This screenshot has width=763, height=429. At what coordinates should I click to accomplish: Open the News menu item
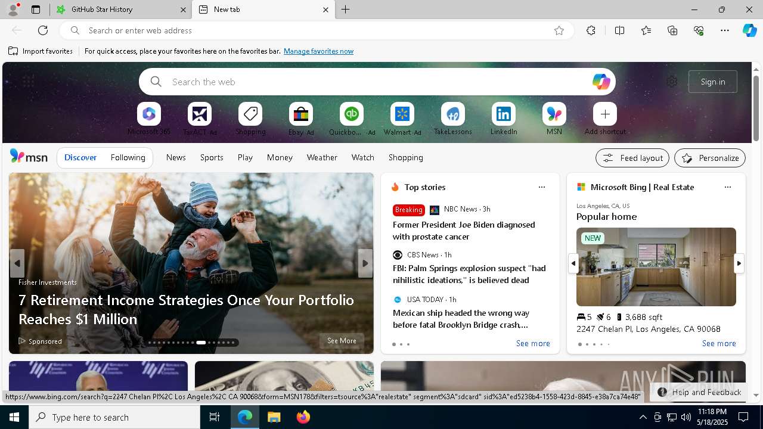pyautogui.click(x=176, y=157)
